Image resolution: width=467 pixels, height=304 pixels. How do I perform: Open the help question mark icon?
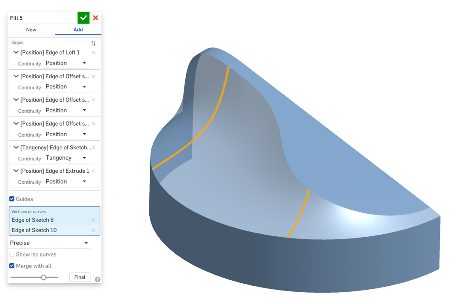click(x=97, y=279)
